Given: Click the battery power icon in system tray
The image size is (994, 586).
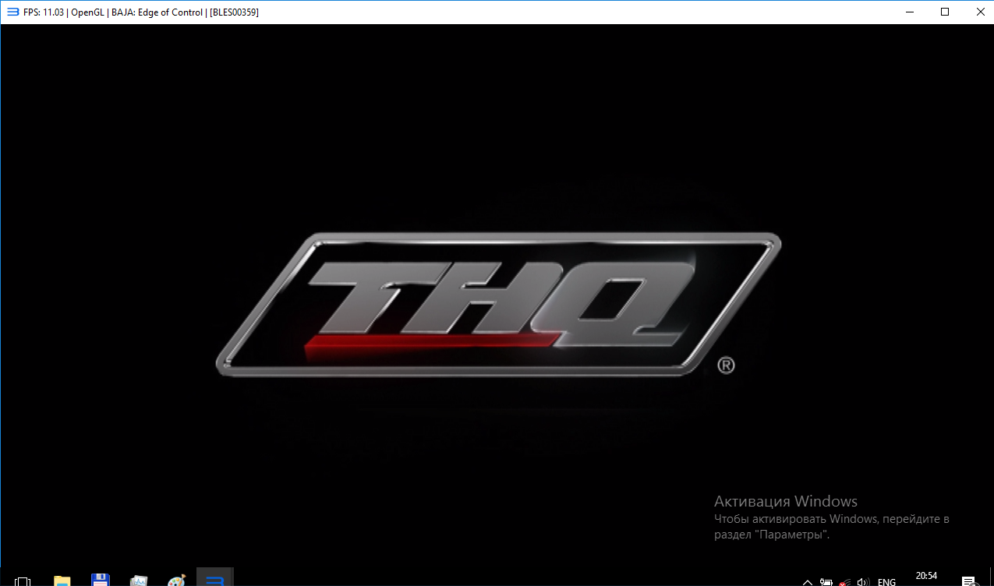Looking at the screenshot, I should click(x=826, y=581).
